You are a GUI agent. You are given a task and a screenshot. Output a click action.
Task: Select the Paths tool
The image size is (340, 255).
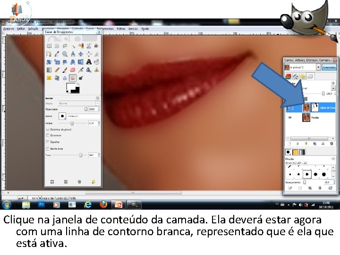[49, 54]
